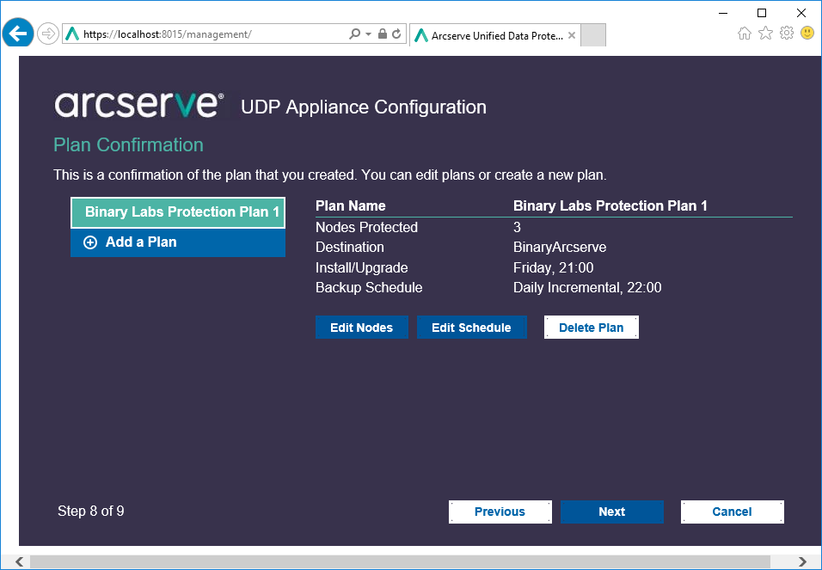The height and width of the screenshot is (570, 822).
Task: Refresh the current page
Action: coord(395,34)
